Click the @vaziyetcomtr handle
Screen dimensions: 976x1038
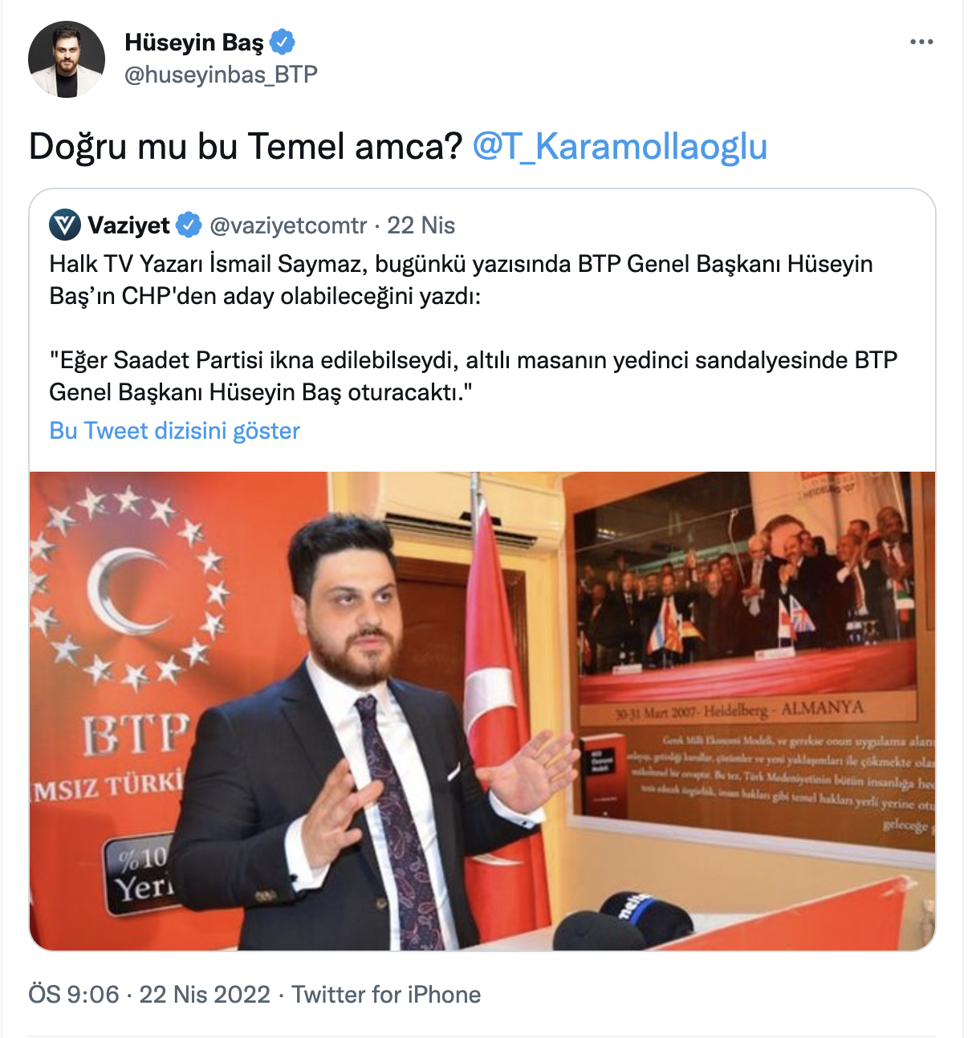288,225
